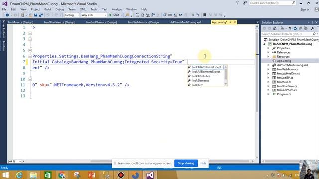Open the Toolbox side tab
The width and height of the screenshot is (319, 179).
pos(3,46)
